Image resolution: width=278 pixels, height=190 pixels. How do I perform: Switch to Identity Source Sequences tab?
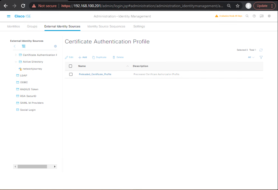click(106, 26)
